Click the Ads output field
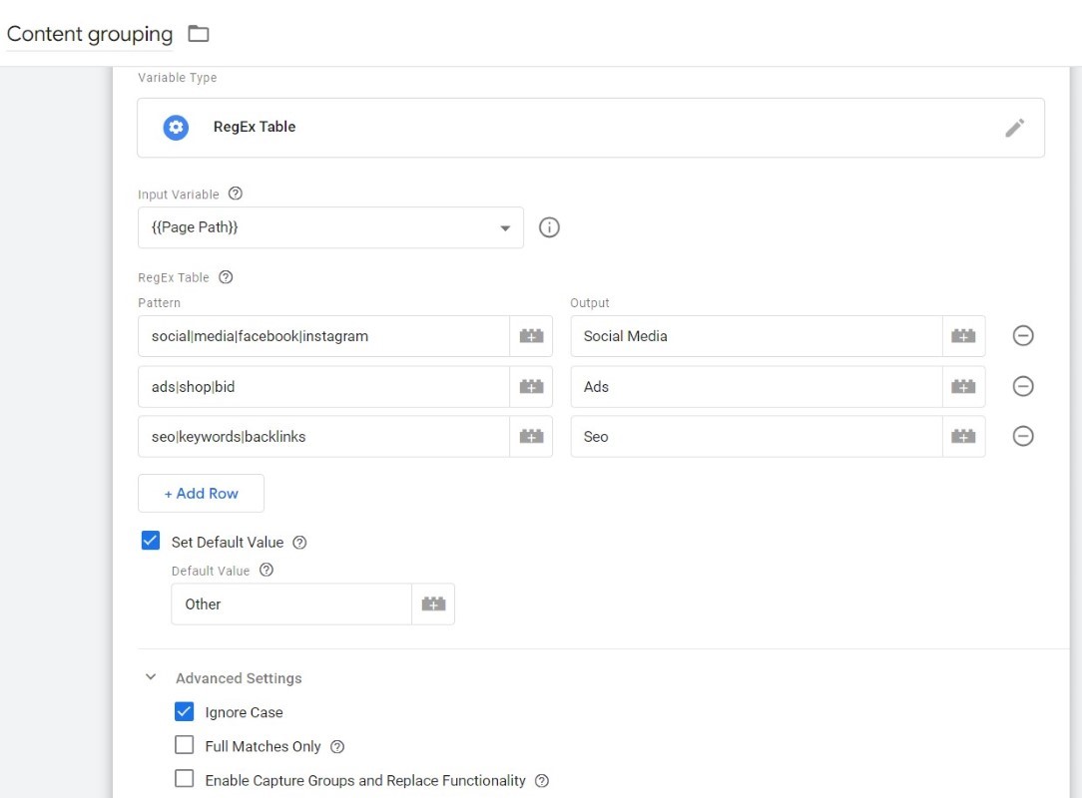The height and width of the screenshot is (798, 1082). (x=757, y=386)
